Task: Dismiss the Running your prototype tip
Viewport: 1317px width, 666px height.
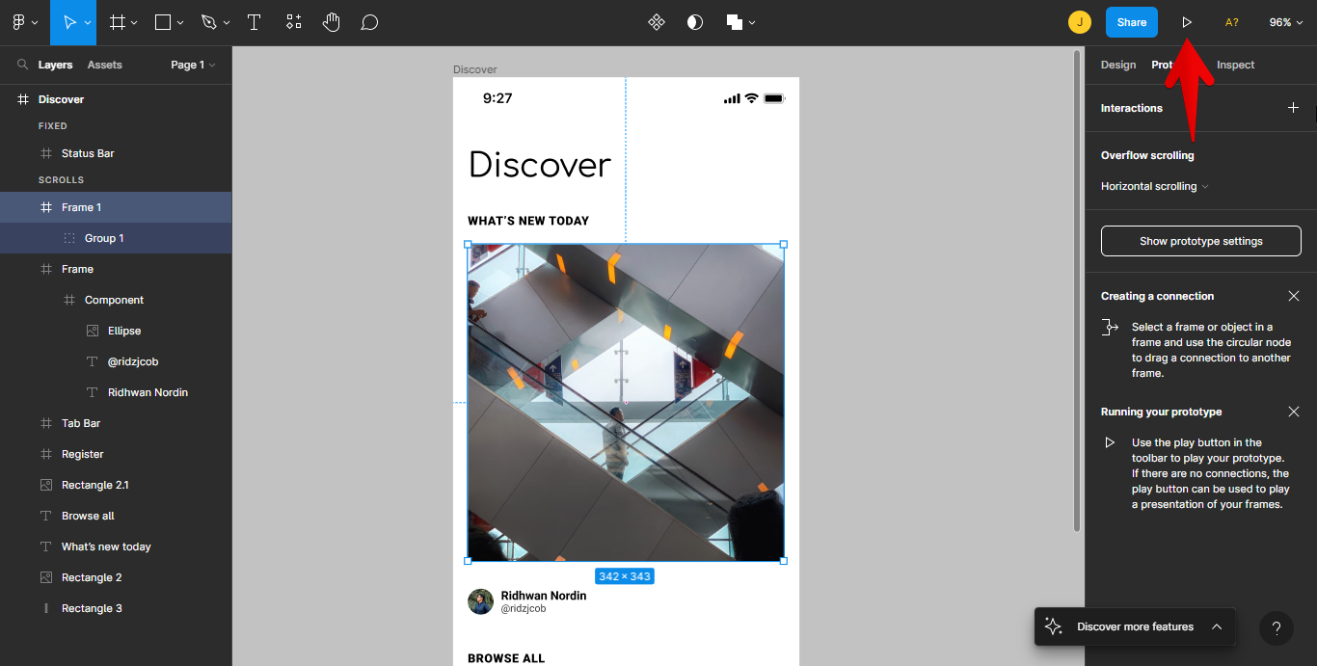Action: coord(1293,412)
